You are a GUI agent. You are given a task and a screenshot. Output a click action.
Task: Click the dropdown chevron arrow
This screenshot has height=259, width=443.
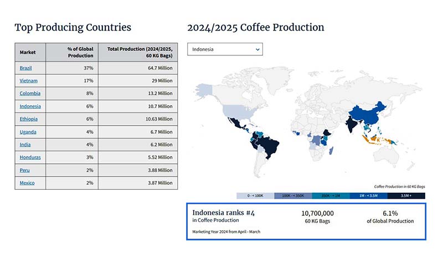[257, 49]
